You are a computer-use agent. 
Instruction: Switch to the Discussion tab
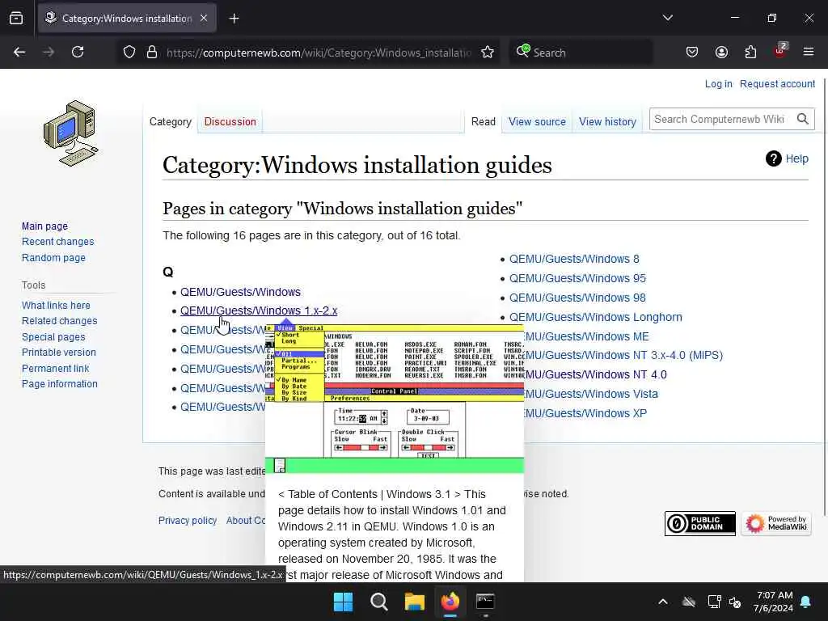coord(230,122)
